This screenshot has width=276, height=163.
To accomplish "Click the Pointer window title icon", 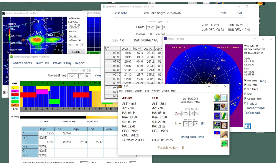I will click(x=165, y=39).
